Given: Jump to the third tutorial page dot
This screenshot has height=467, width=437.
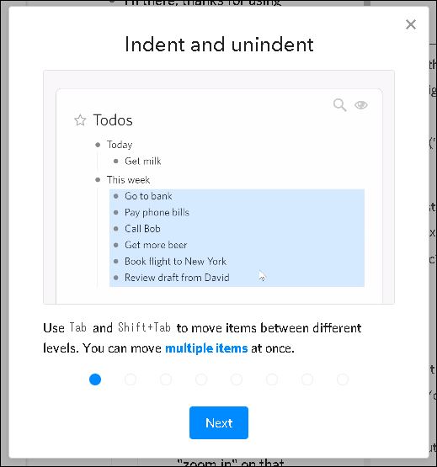Looking at the screenshot, I should coord(166,379).
